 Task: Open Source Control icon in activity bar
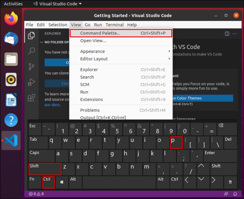(31, 67)
